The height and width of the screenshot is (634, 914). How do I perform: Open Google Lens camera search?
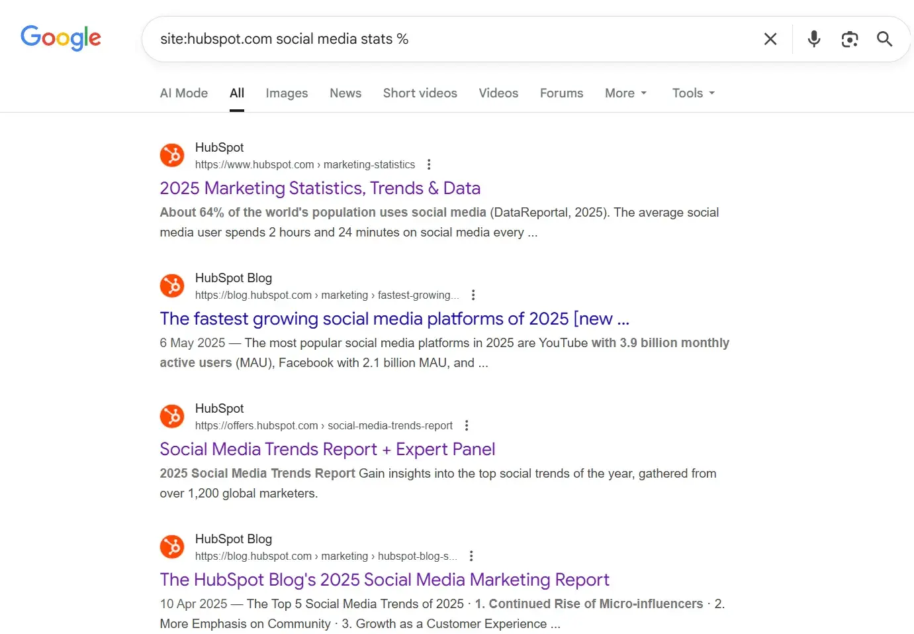pos(850,39)
